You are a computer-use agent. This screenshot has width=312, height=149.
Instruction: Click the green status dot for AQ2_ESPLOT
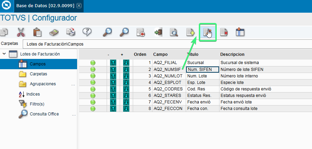93,83
